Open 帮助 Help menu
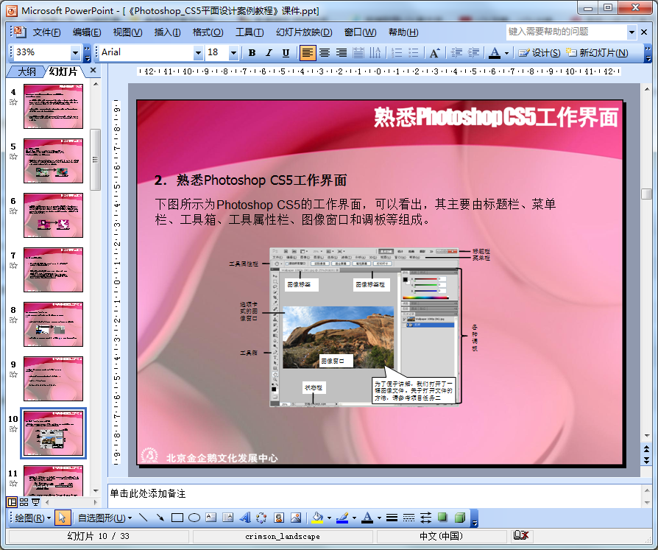Screen dimensions: 658x550 pos(403,32)
